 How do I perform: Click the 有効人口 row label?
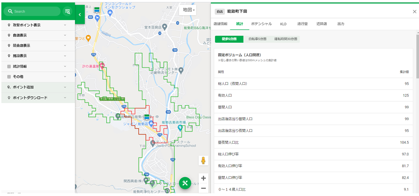click(x=225, y=96)
